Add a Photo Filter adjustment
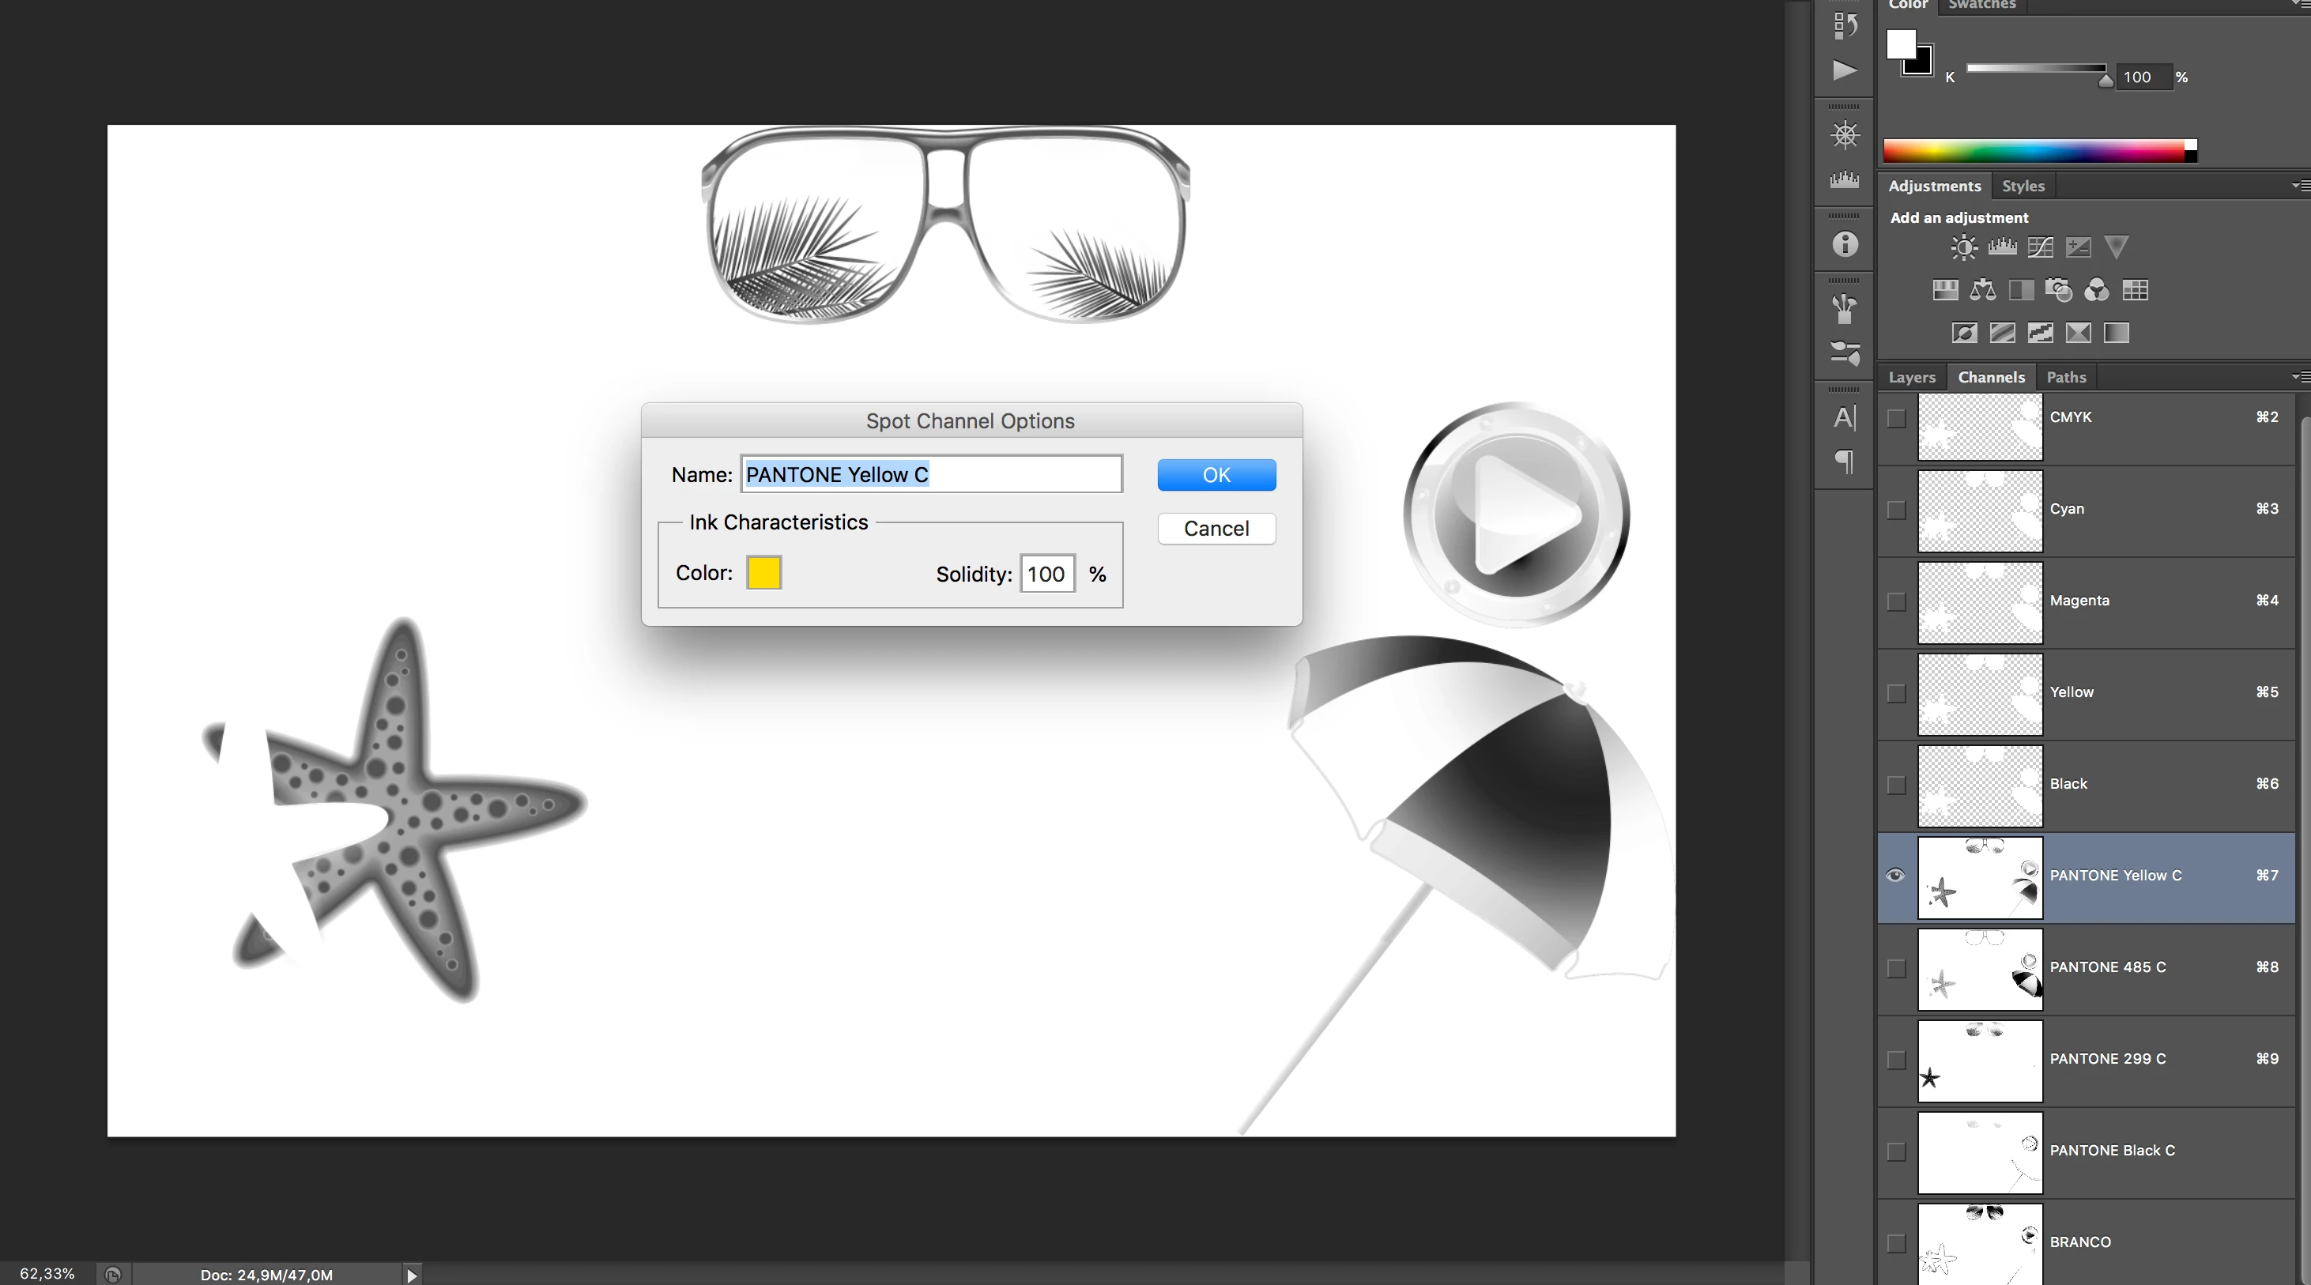Image resolution: width=2311 pixels, height=1285 pixels. (2058, 290)
